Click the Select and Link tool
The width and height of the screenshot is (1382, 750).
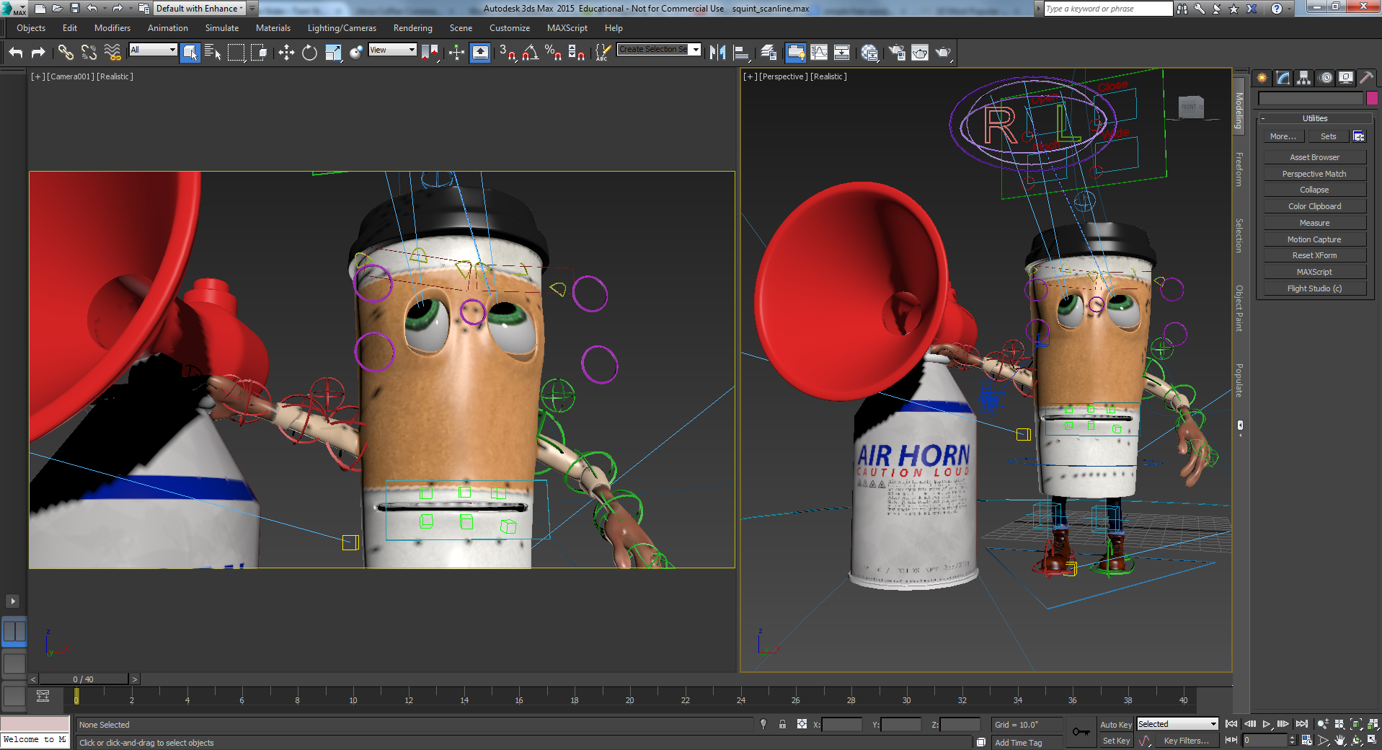coord(66,52)
